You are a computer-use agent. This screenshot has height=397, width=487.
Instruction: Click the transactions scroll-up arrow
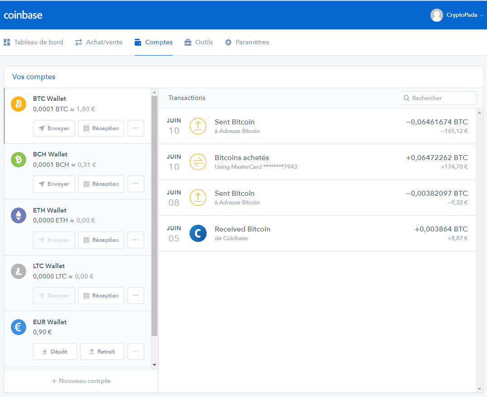click(x=480, y=113)
